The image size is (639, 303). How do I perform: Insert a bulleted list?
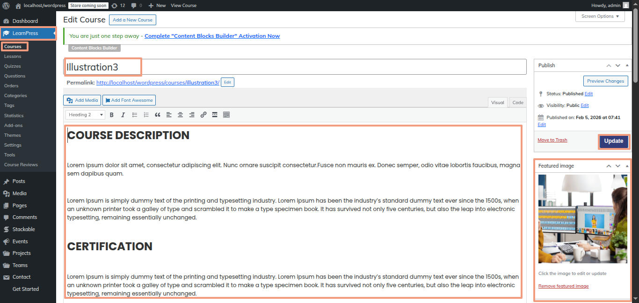click(x=135, y=115)
